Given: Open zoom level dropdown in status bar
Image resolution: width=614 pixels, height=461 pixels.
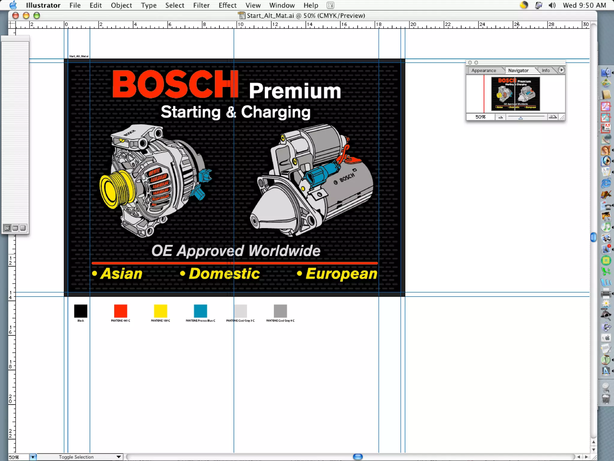Looking at the screenshot, I should click(33, 457).
